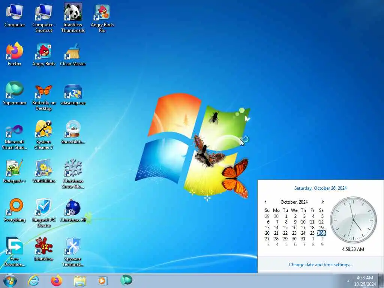Select October 18 in the calendar
384x288 pixels.
coord(312,228)
